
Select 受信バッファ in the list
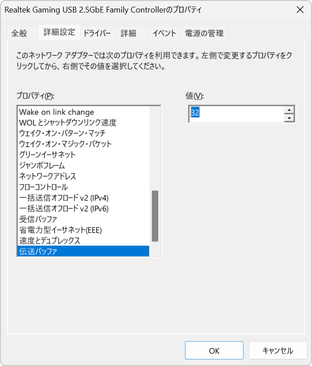coord(83,219)
